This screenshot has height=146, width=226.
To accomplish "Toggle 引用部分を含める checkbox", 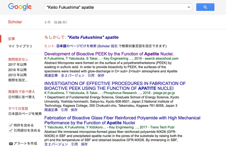I will (x=11, y=130).
